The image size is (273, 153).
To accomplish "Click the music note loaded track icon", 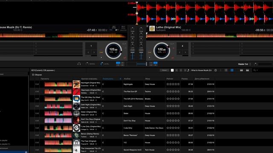I will point(188,70).
